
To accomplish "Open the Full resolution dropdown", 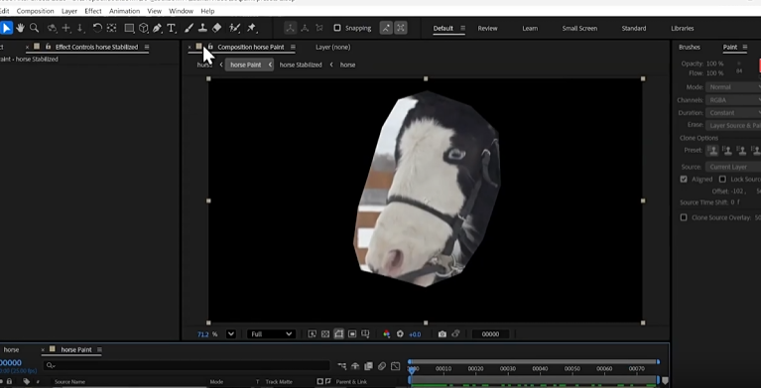I will [x=271, y=334].
